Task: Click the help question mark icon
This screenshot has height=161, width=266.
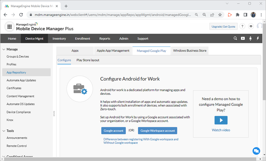Action: click(x=242, y=27)
